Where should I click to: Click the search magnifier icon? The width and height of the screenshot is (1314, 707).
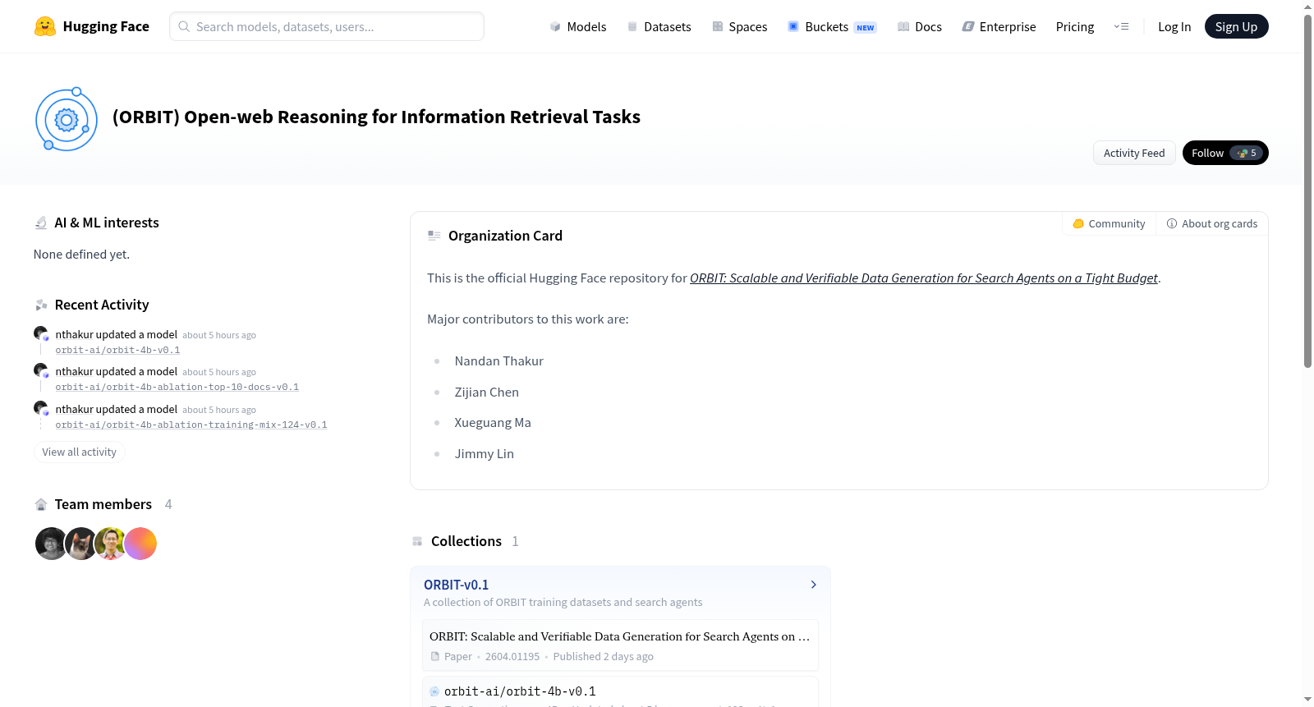tap(184, 26)
